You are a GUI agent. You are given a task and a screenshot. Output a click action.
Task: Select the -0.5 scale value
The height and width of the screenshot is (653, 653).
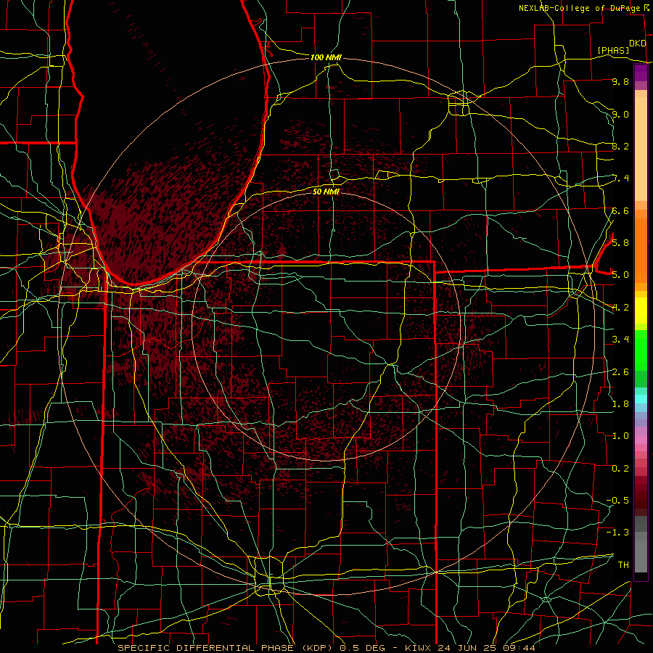pyautogui.click(x=617, y=500)
